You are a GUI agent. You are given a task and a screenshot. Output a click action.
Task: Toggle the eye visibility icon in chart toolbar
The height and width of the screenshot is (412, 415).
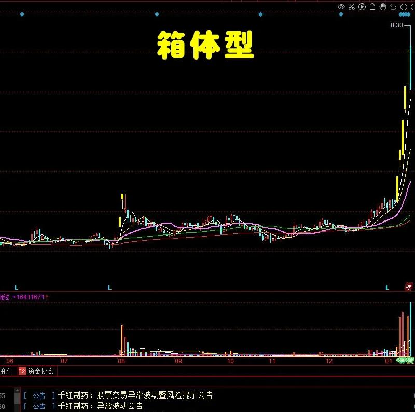pyautogui.click(x=341, y=7)
